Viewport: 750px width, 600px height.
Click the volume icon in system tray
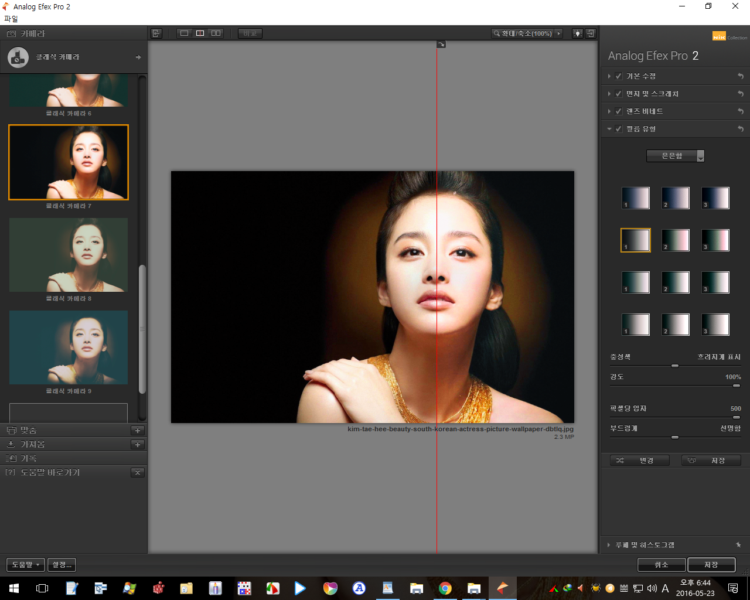coord(652,588)
